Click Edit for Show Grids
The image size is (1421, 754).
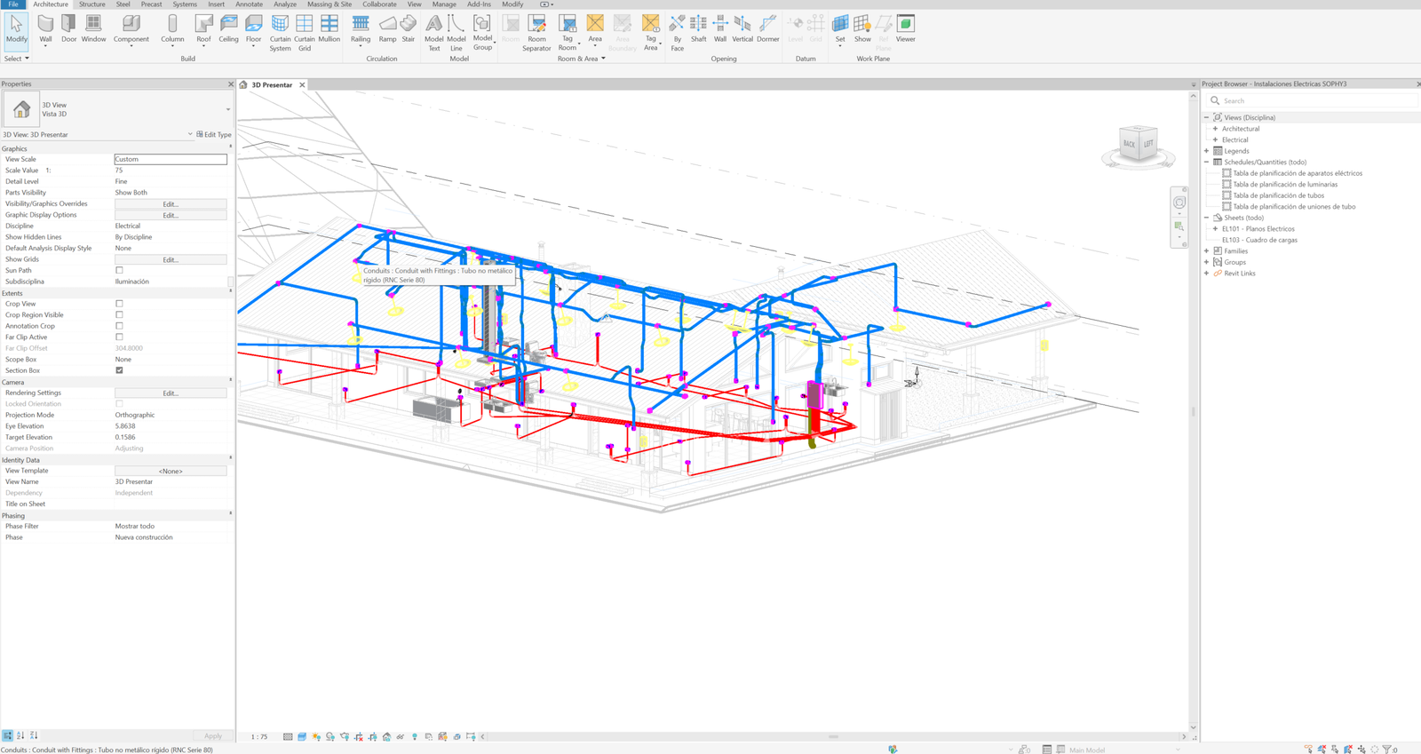click(171, 259)
